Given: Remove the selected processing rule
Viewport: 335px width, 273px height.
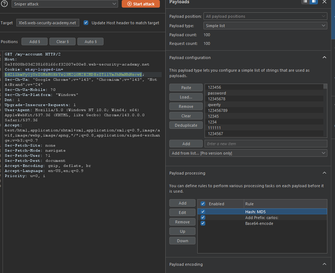Looking at the screenshot, I should pos(182,222).
